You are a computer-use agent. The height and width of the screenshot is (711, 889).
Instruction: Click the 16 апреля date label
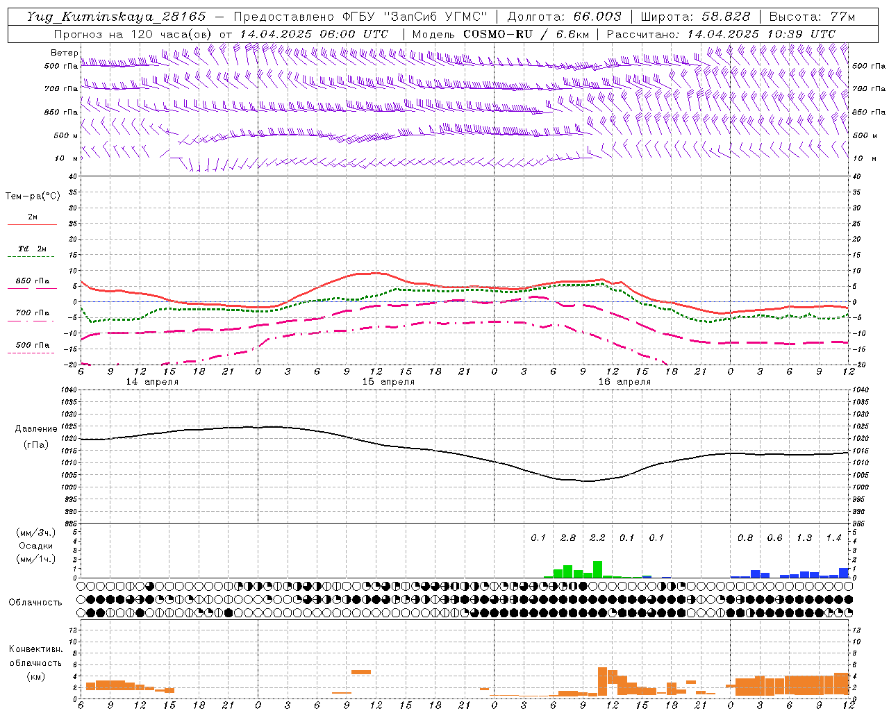(624, 382)
